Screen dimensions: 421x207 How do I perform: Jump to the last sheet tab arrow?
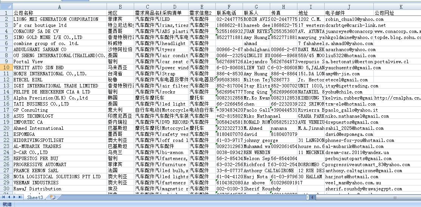coord(20,197)
